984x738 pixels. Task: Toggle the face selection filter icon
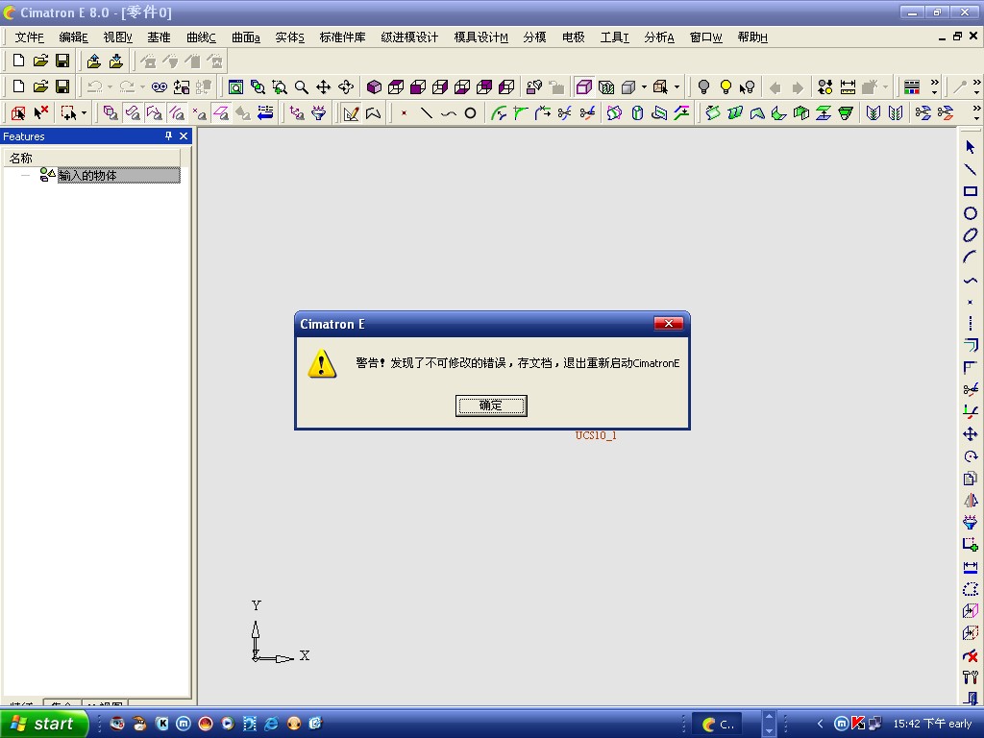[133, 113]
